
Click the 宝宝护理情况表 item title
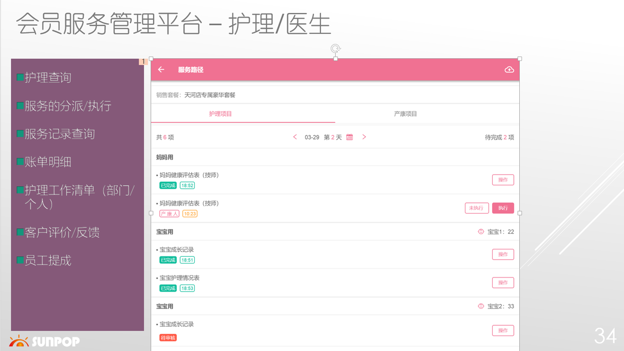click(x=180, y=277)
